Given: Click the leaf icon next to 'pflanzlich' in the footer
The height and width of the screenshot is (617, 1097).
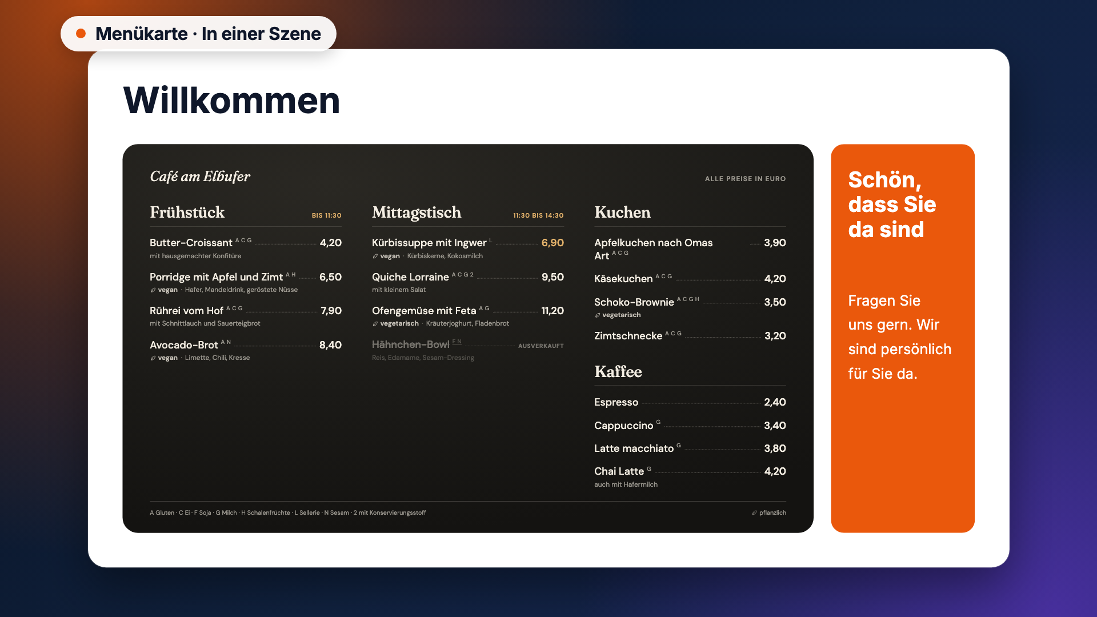Looking at the screenshot, I should pyautogui.click(x=754, y=513).
